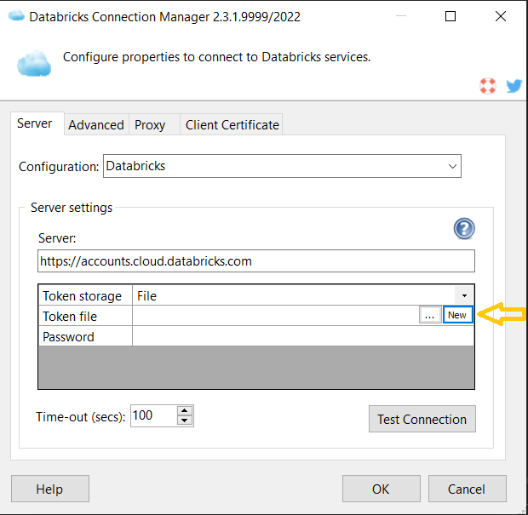This screenshot has width=528, height=515.
Task: Click the New token file button
Action: click(x=458, y=315)
